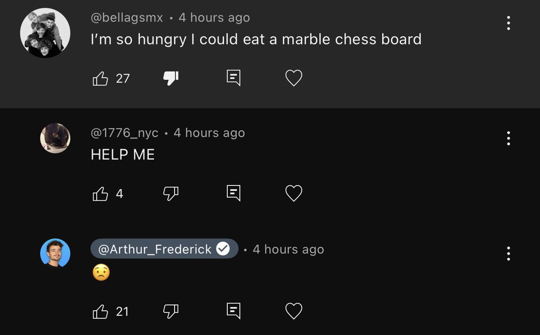This screenshot has height=335, width=540.
Task: Heart Arthur_Frederick's emoji reply
Action: pos(294,310)
